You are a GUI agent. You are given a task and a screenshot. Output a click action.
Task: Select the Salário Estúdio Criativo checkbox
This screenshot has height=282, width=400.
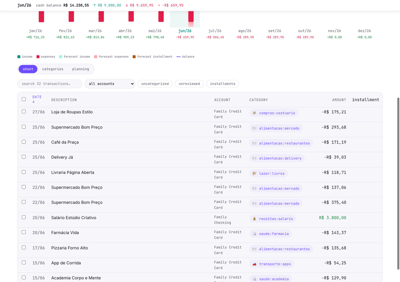click(x=24, y=217)
